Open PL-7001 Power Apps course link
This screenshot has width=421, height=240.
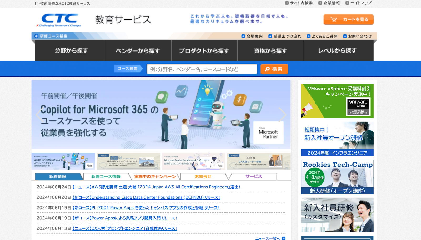(x=146, y=208)
